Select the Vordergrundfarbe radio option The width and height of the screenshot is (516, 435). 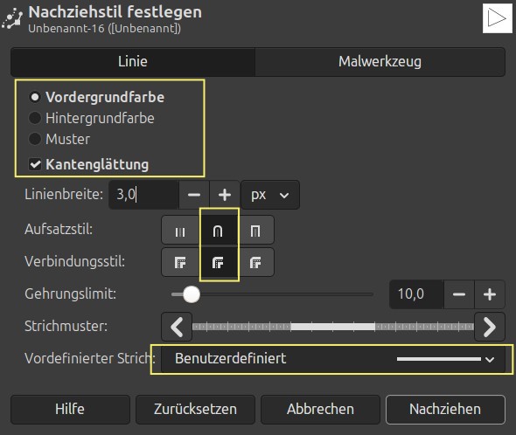tap(97, 97)
